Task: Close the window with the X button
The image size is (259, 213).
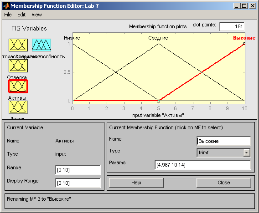Action: tap(253, 6)
